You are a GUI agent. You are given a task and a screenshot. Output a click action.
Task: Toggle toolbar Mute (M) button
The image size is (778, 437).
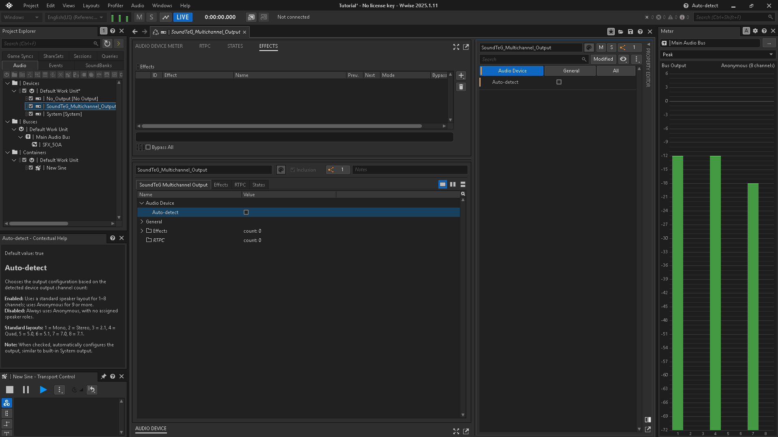(139, 17)
